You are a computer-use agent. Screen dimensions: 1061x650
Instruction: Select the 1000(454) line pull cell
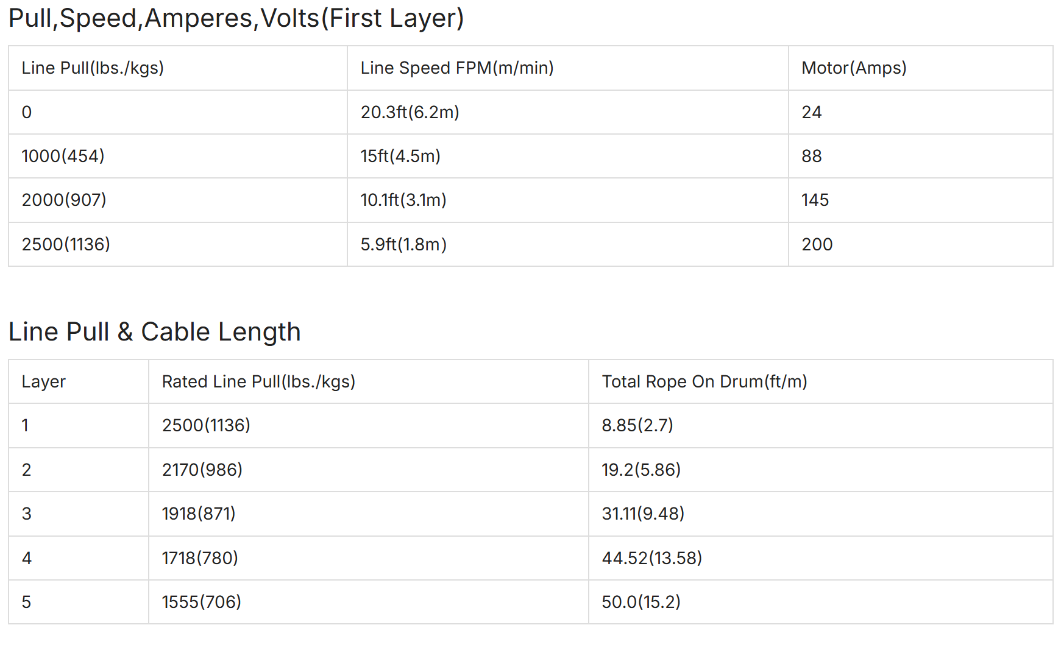pos(178,156)
